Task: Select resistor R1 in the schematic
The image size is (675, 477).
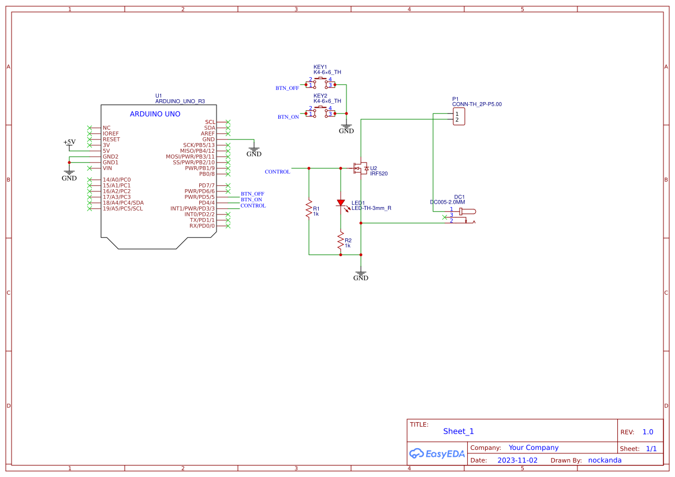Action: 309,209
